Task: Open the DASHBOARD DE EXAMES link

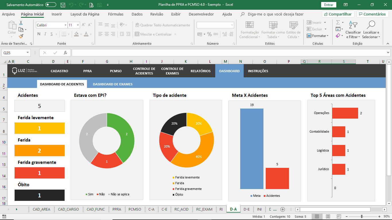Action: tap(112, 84)
